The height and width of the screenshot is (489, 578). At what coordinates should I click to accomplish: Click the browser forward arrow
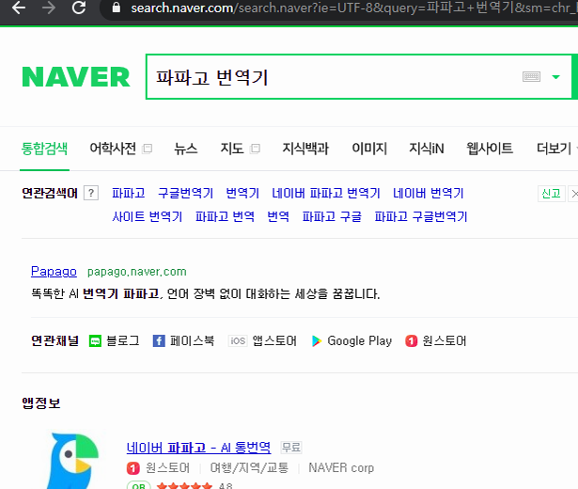click(x=48, y=8)
